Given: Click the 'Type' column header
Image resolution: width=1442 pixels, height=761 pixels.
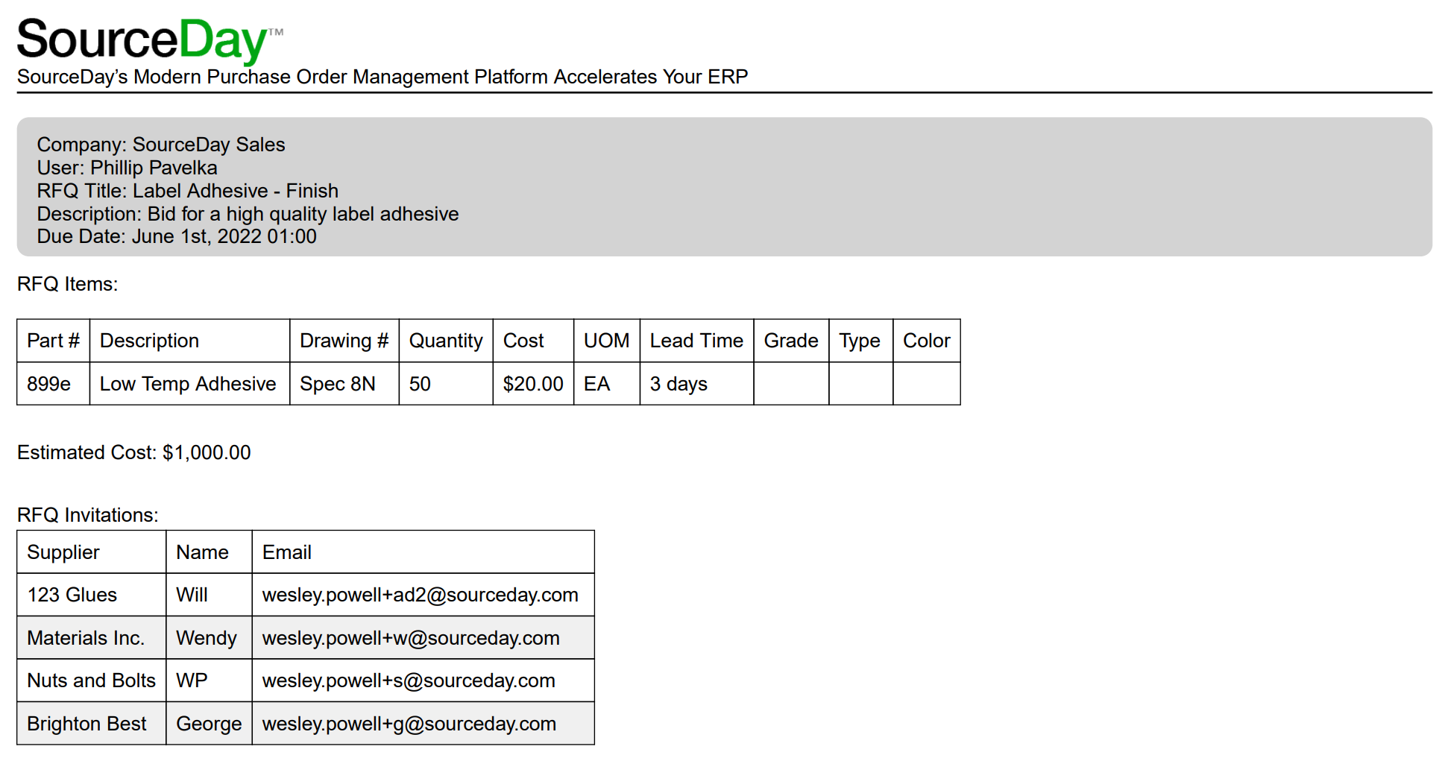Looking at the screenshot, I should tap(860, 341).
